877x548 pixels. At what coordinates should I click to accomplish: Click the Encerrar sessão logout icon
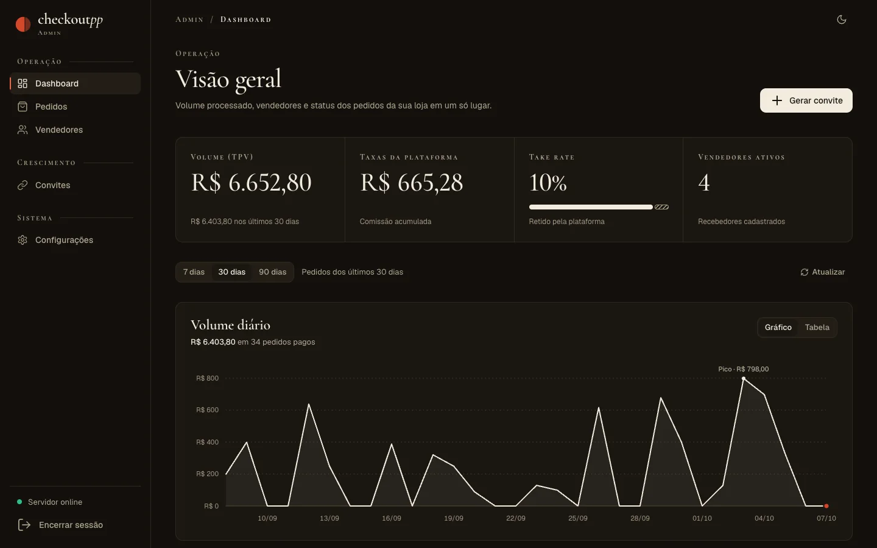24,525
